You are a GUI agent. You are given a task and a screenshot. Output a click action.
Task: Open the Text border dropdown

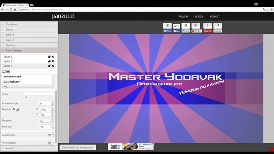pos(50,135)
